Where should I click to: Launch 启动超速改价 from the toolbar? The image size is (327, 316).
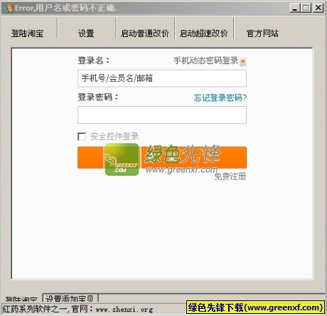tap(204, 33)
